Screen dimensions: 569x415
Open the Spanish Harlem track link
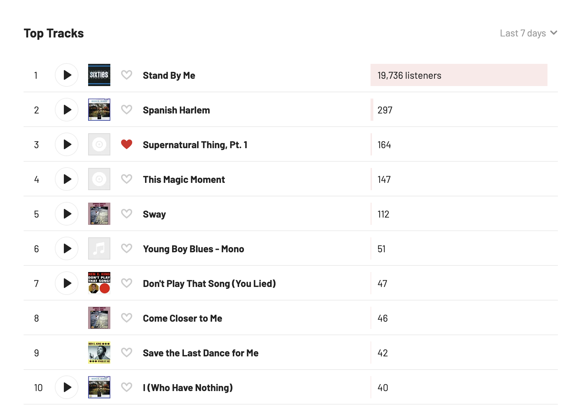[x=176, y=110]
